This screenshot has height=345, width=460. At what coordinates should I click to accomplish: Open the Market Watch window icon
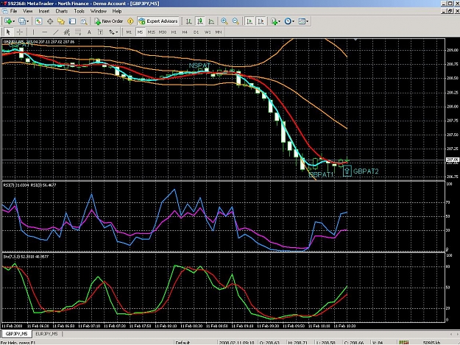point(38,21)
